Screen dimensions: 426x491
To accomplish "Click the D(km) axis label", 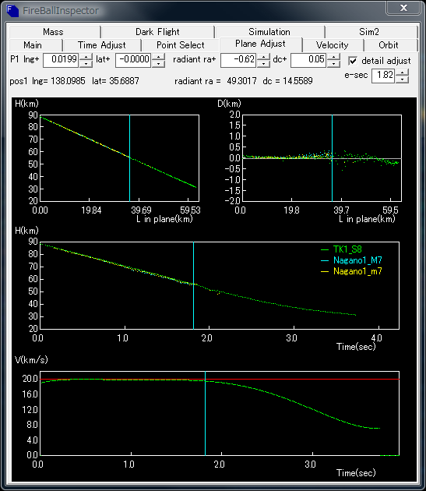I will coord(229,104).
